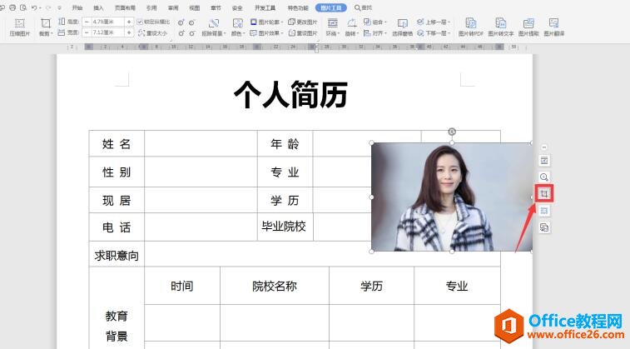
Task: Open the 页面布局 Page Layout tab
Action: [125, 7]
